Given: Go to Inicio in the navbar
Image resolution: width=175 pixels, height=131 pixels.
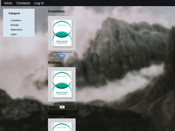Looking at the screenshot, I should [8, 3].
